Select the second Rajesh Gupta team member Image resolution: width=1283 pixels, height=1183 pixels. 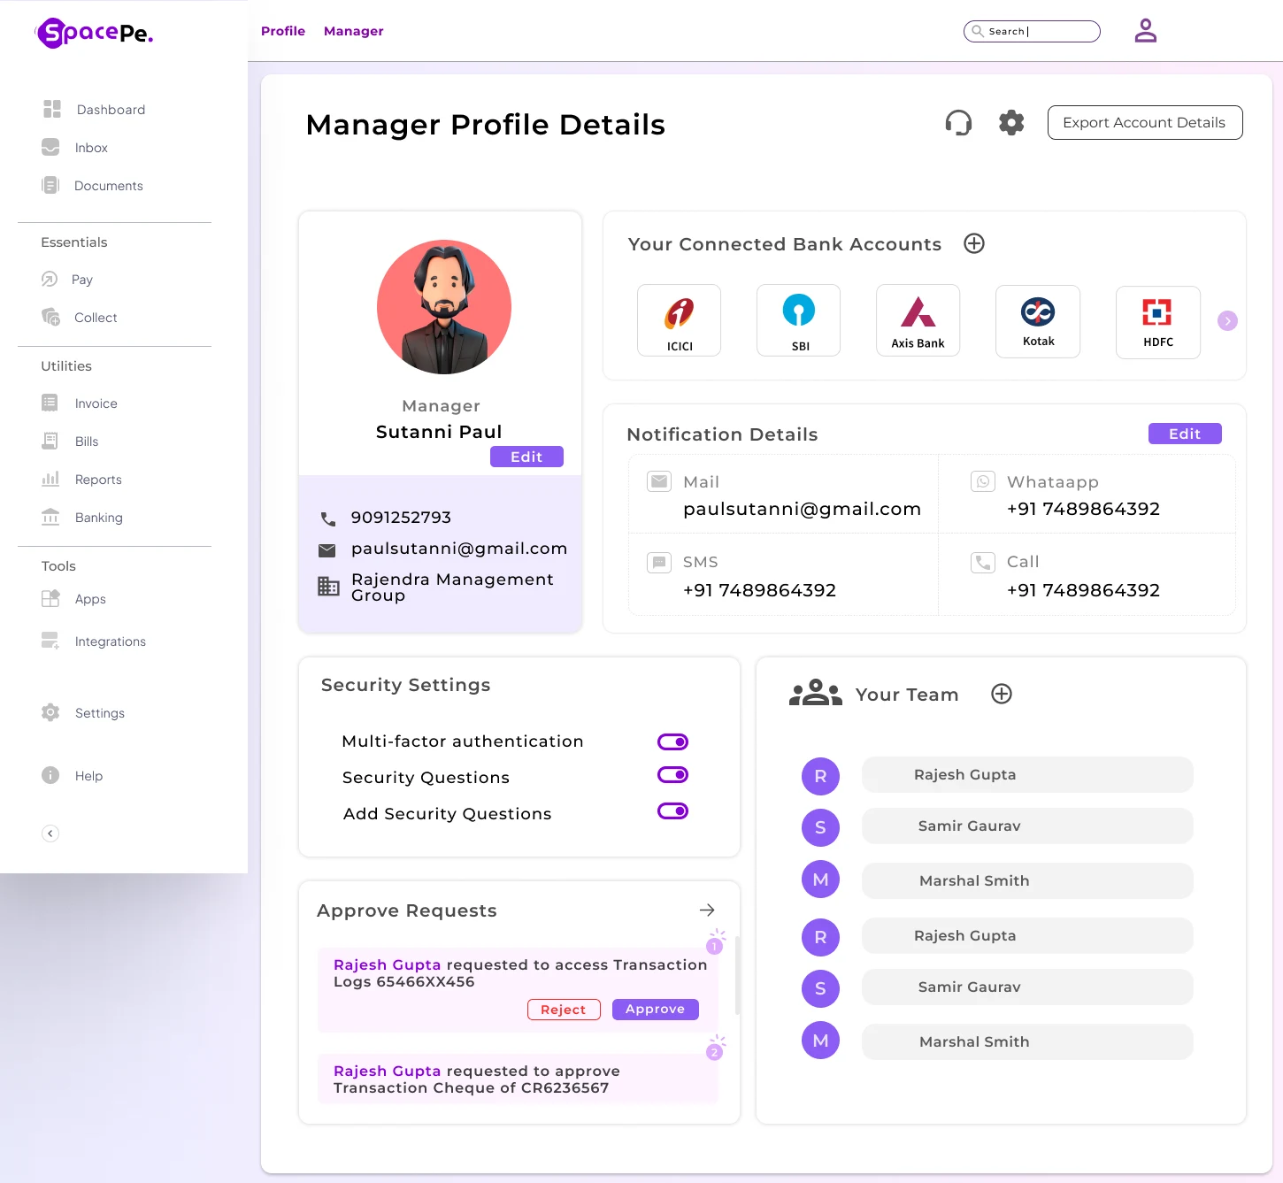pos(1027,936)
